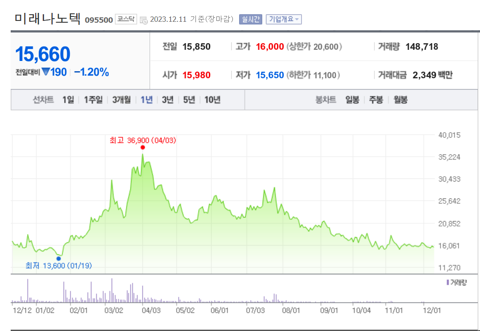Screen dimensions: 480x331
Task: Click the 거래량 value 148,718
Action: [x=422, y=47]
